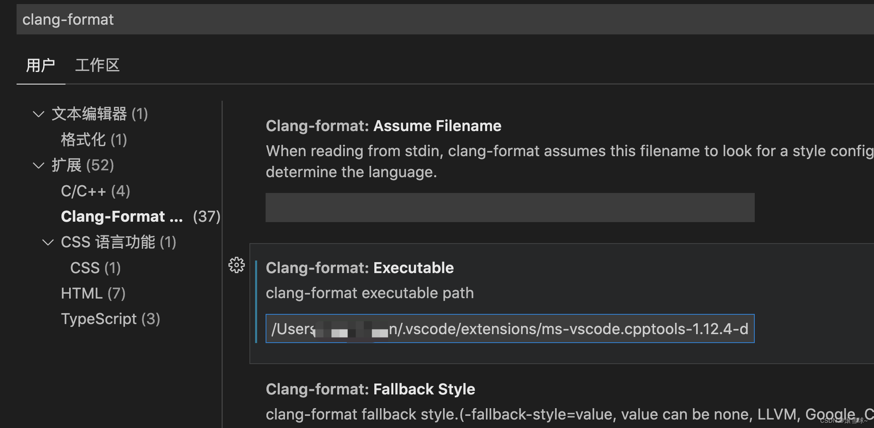Image resolution: width=874 pixels, height=428 pixels.
Task: Click the Executable path input field
Action: pyautogui.click(x=510, y=328)
